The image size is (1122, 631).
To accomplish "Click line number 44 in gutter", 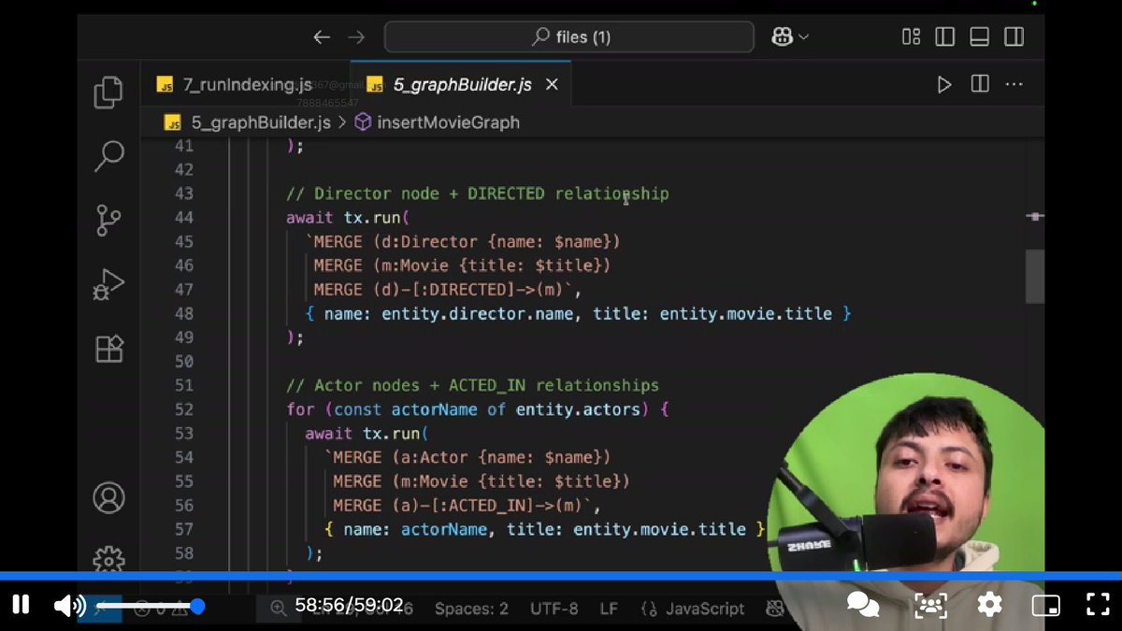I will point(183,218).
